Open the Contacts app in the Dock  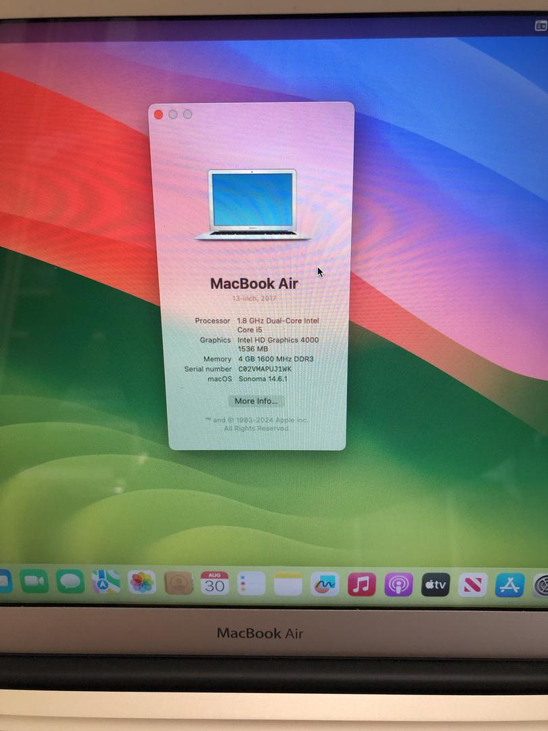[x=179, y=583]
